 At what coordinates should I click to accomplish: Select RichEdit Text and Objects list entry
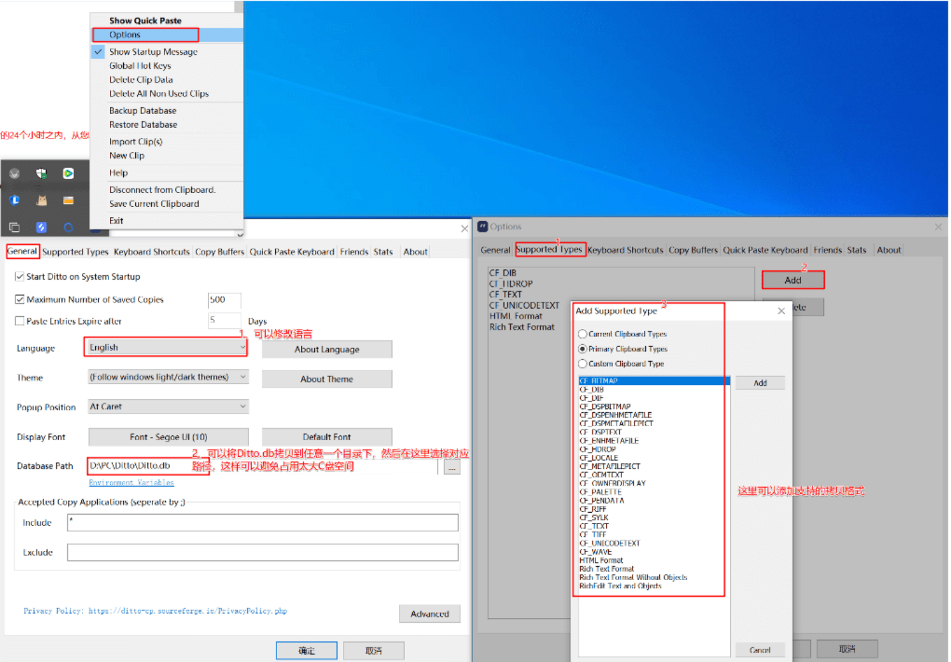[620, 586]
